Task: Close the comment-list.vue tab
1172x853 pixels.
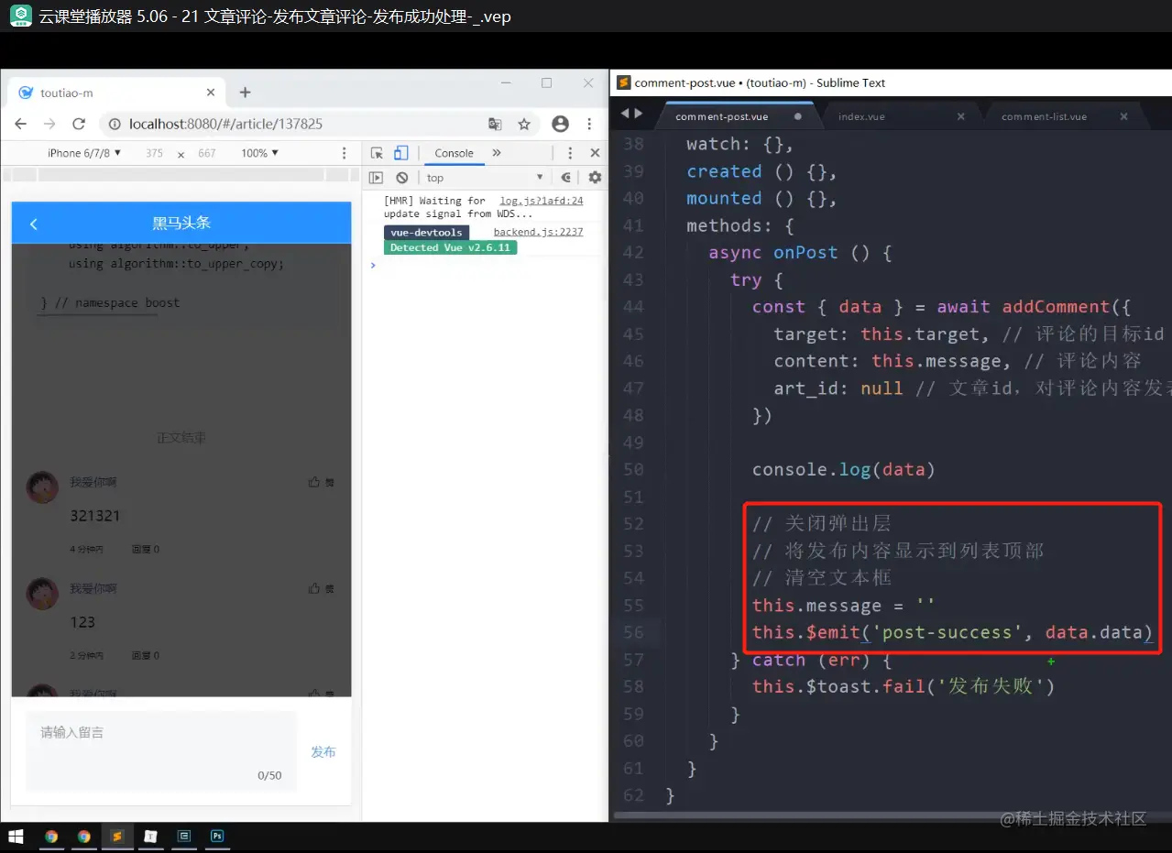Action: (1124, 117)
